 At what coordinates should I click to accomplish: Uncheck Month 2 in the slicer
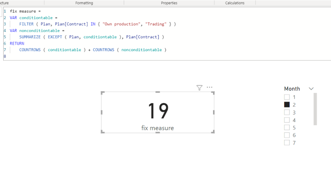[287, 104]
